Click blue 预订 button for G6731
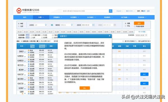The height and width of the screenshot is (102, 168). pyautogui.click(x=144, y=83)
